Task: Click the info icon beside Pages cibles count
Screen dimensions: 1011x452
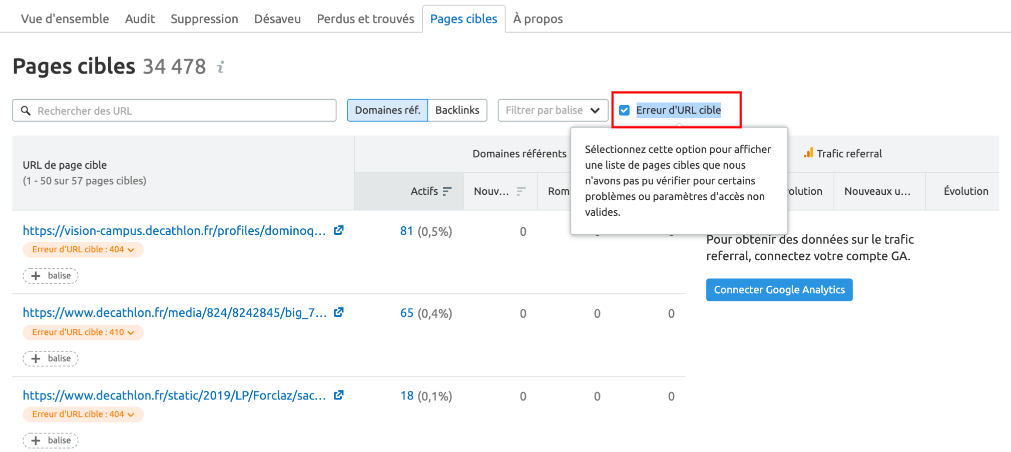Action: click(221, 67)
